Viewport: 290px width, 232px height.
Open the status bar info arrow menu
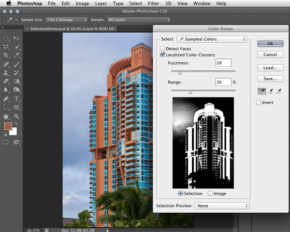(107, 230)
